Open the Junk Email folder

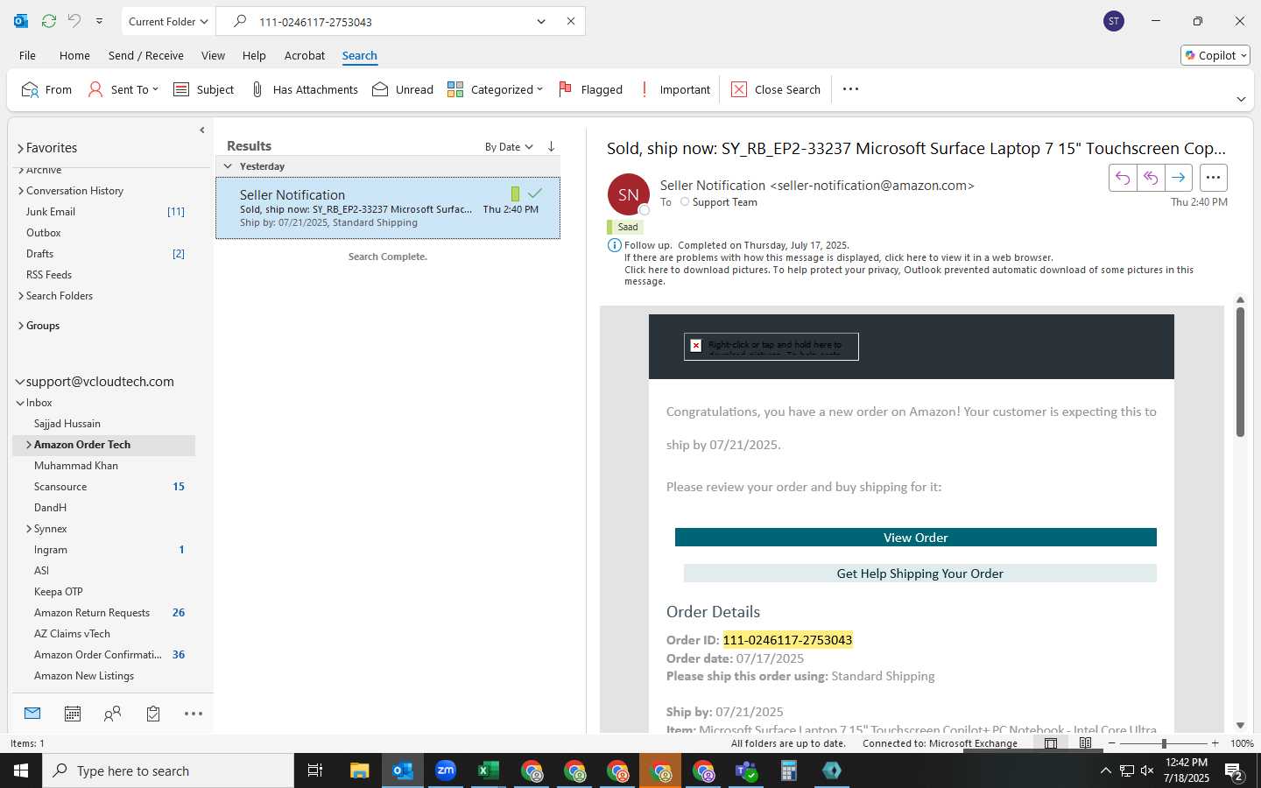(x=51, y=212)
